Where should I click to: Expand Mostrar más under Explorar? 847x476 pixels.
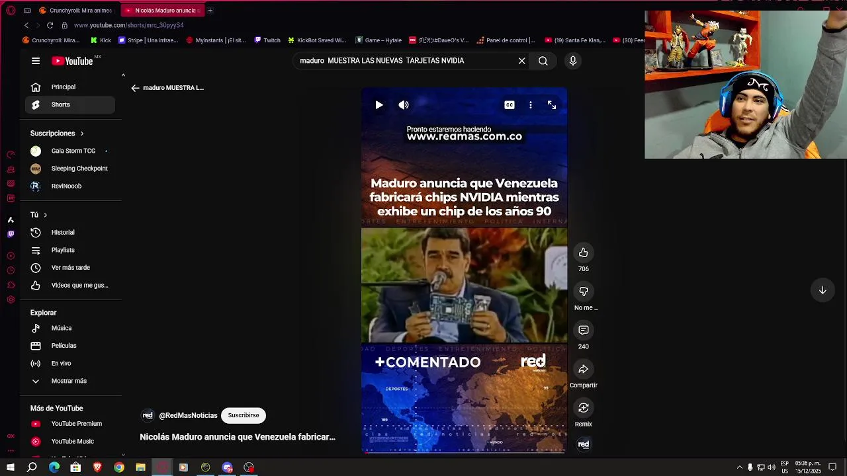tap(70, 381)
